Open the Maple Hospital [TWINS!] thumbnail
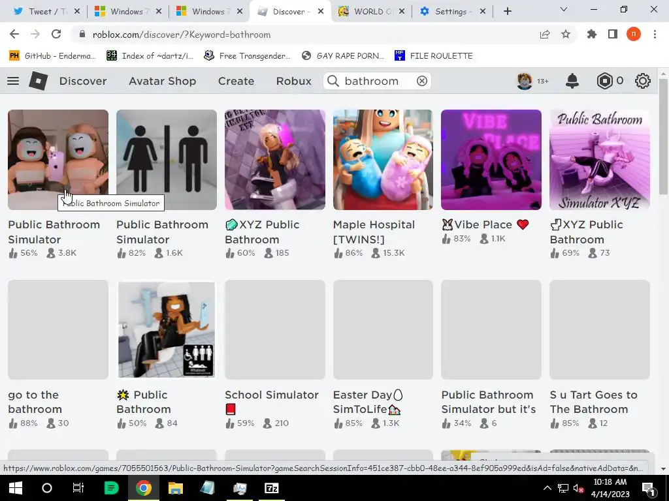 pyautogui.click(x=383, y=159)
